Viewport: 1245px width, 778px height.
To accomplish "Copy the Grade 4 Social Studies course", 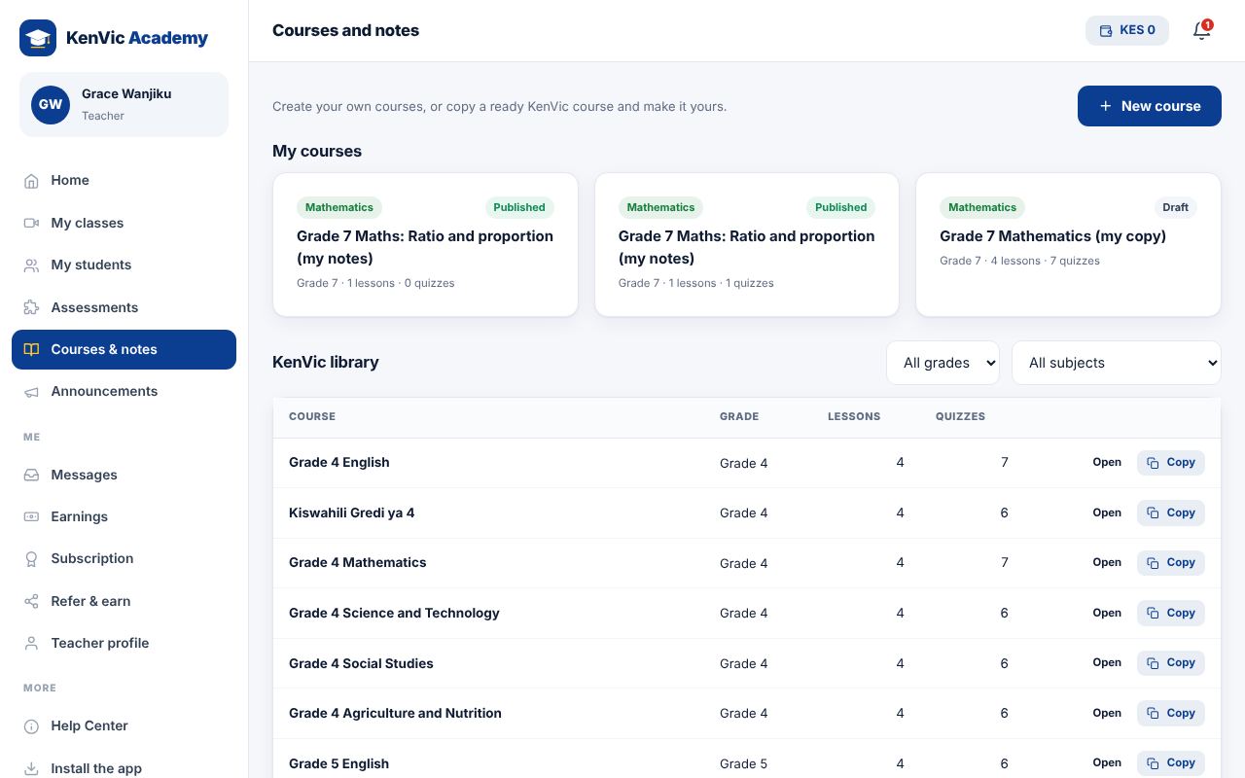I will [1171, 663].
